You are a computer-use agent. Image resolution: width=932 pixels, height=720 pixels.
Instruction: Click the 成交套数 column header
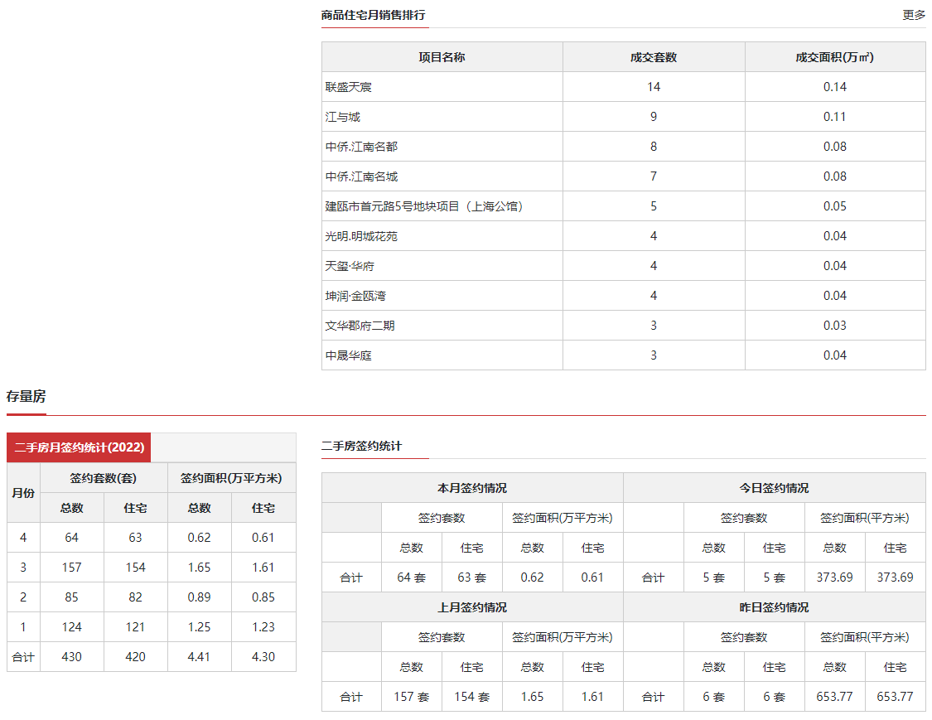pos(654,57)
